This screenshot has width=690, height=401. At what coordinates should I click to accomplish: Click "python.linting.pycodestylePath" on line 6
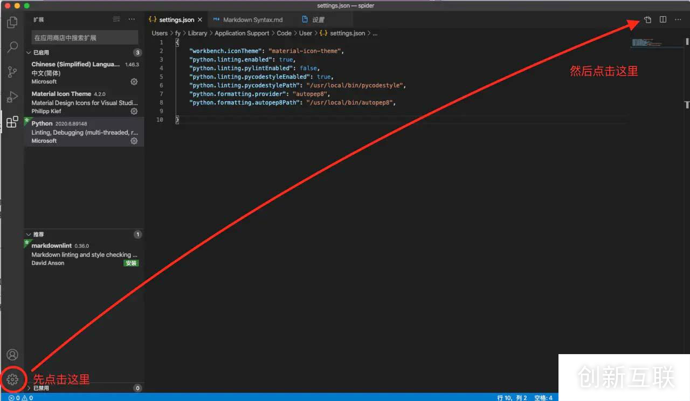pos(244,85)
